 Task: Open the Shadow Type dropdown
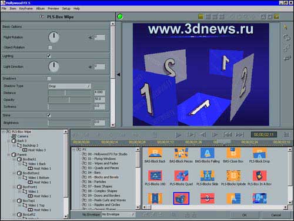(x=69, y=86)
